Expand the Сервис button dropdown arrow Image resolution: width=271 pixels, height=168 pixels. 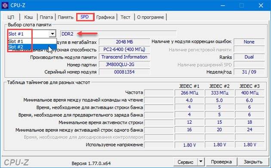tap(201, 162)
